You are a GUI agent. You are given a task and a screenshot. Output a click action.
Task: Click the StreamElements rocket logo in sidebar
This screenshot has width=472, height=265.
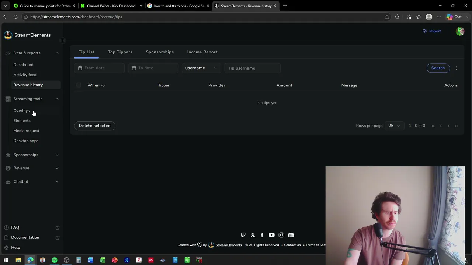tap(8, 35)
